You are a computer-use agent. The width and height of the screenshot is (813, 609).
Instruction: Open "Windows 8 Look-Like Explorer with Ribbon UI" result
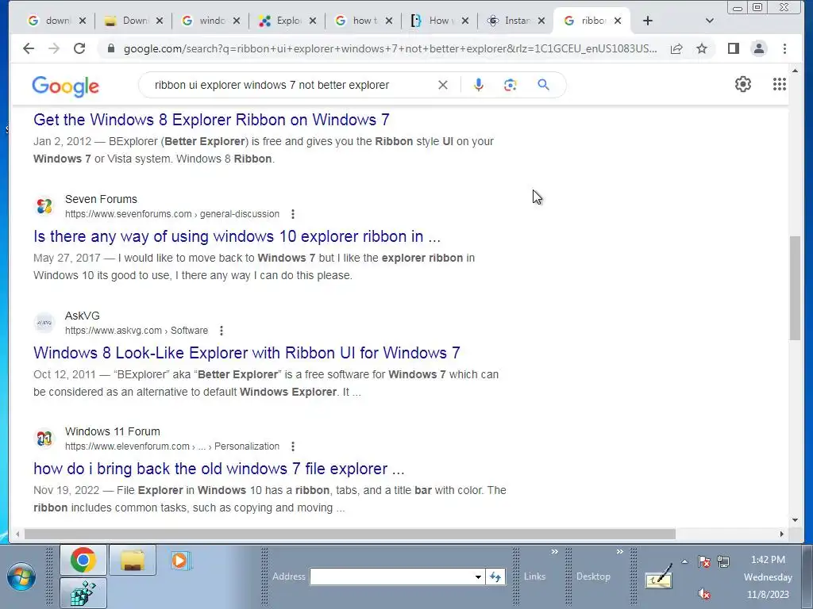tap(247, 353)
